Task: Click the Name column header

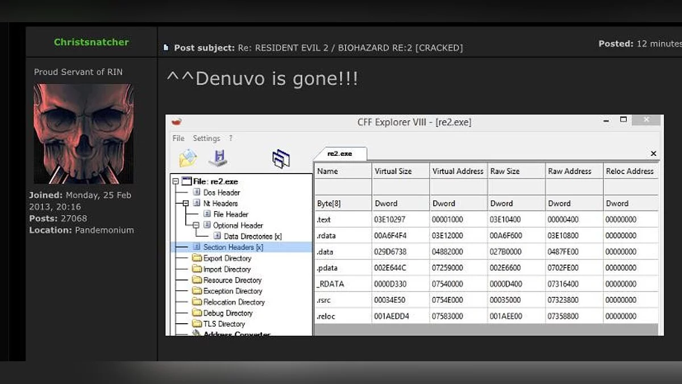Action: point(343,171)
